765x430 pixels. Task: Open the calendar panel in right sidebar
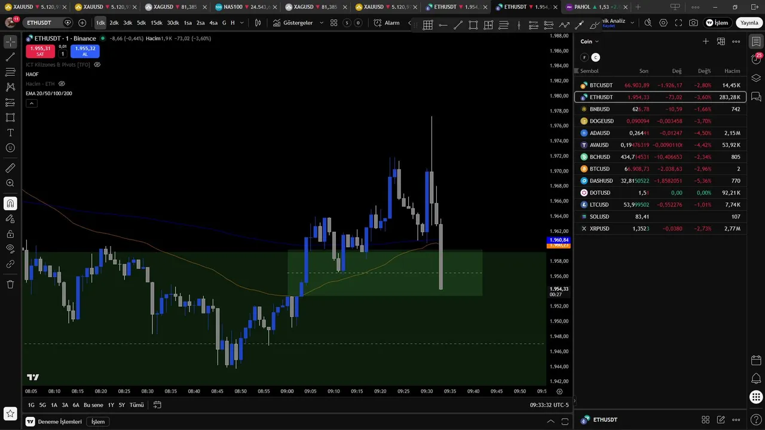(x=756, y=361)
